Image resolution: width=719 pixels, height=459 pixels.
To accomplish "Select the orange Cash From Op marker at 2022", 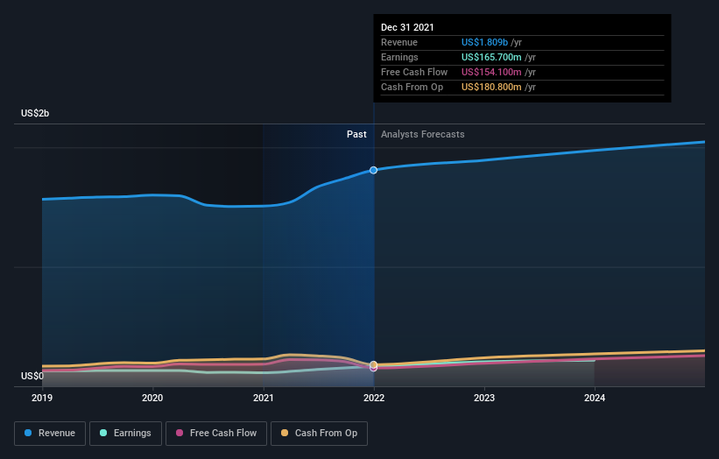I will coord(374,364).
